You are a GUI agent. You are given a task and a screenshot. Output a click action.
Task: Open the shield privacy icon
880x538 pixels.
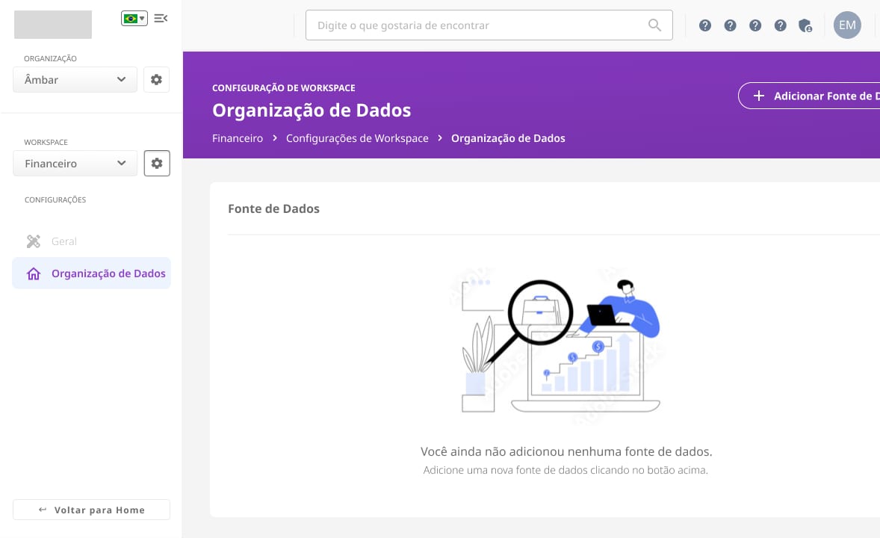tap(805, 26)
